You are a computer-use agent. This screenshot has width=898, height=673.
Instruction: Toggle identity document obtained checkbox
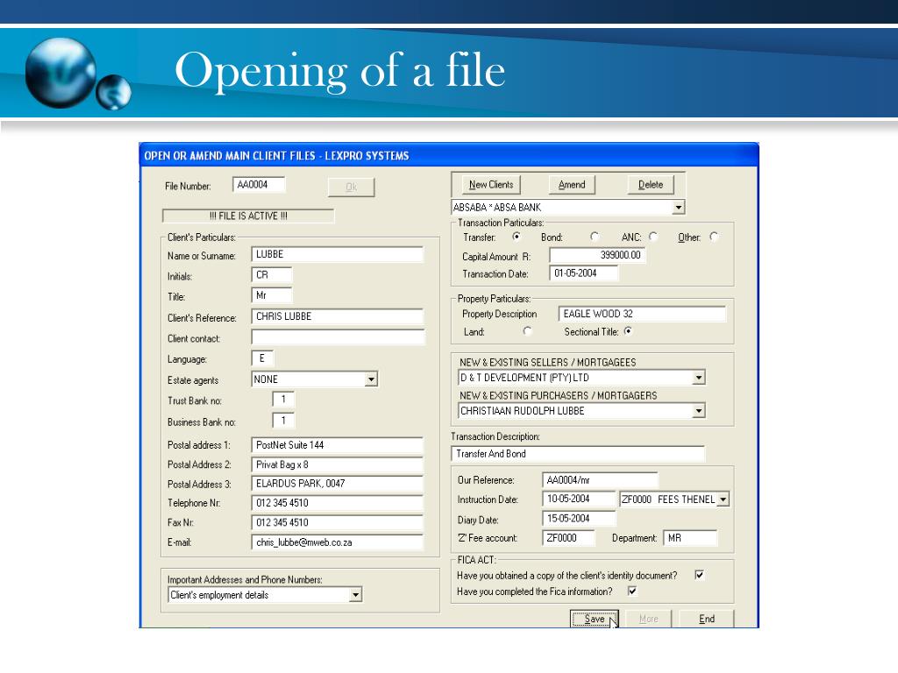(699, 575)
